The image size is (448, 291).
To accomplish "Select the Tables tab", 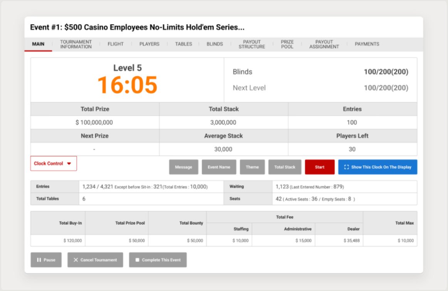I will click(x=184, y=44).
